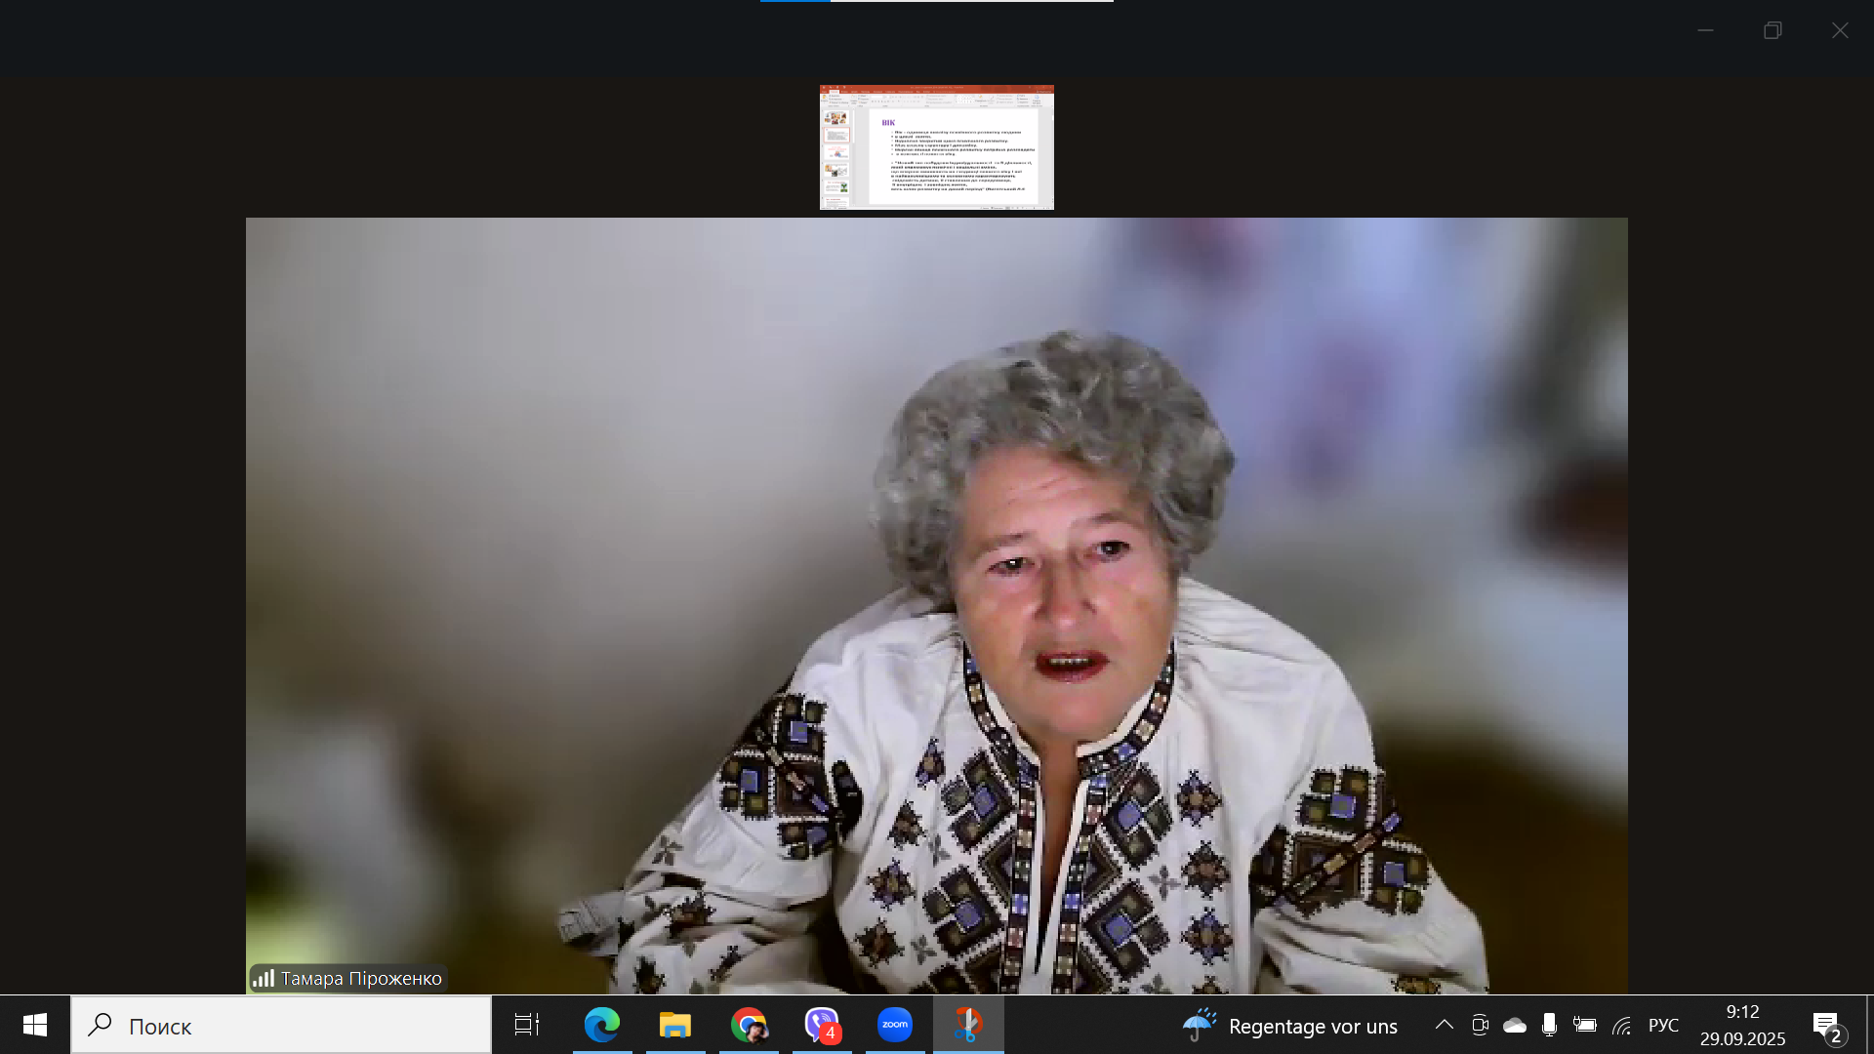Open the notification center with 2 notifications
The width and height of the screenshot is (1874, 1054).
point(1828,1025)
